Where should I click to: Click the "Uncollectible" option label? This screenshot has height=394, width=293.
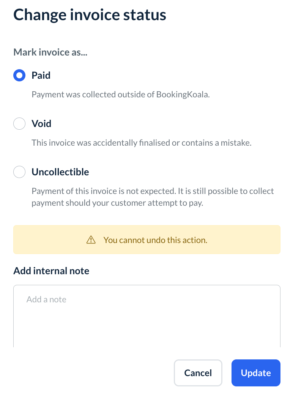click(x=60, y=172)
